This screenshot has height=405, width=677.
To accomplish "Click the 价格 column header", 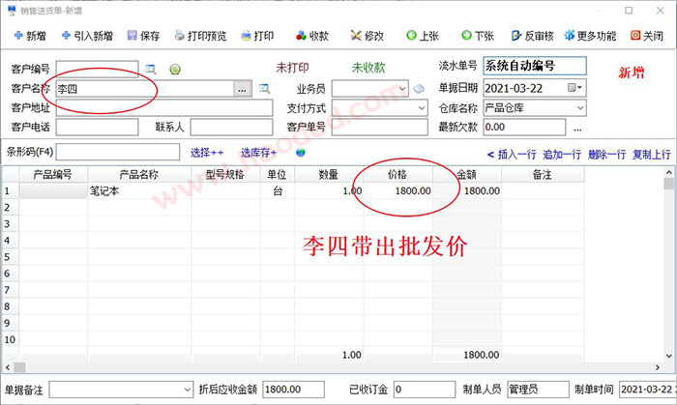I will [x=397, y=175].
